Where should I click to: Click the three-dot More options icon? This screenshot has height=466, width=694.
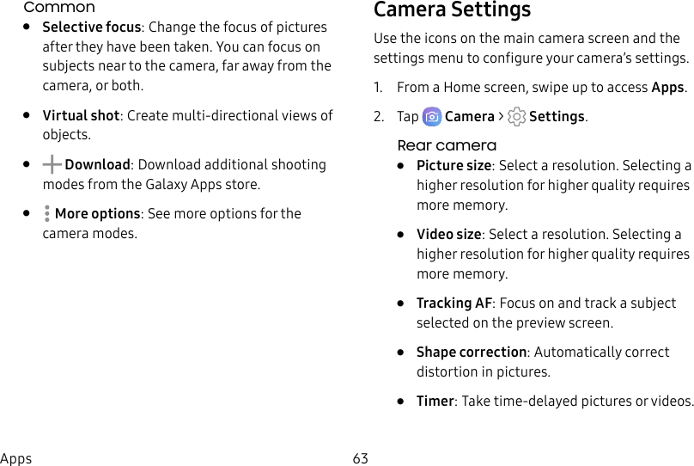[47, 213]
